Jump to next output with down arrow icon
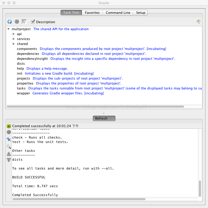 click(9, 159)
